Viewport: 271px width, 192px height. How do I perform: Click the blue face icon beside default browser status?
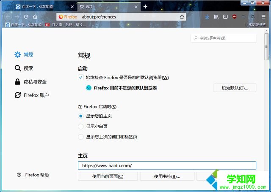88,88
